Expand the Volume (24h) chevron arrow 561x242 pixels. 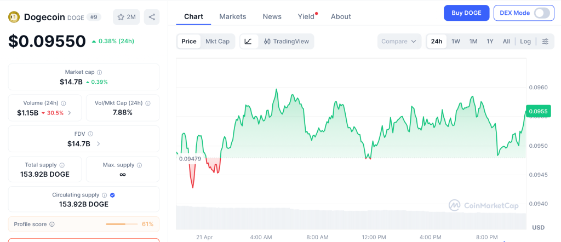(x=70, y=113)
